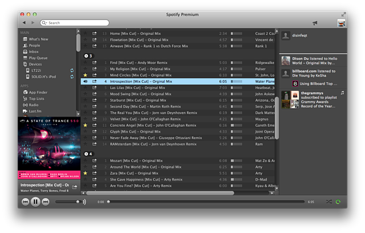Click the playing speaker icon on Introspection row
Viewport: 365px width, 233px height.
pyautogui.click(x=86, y=81)
